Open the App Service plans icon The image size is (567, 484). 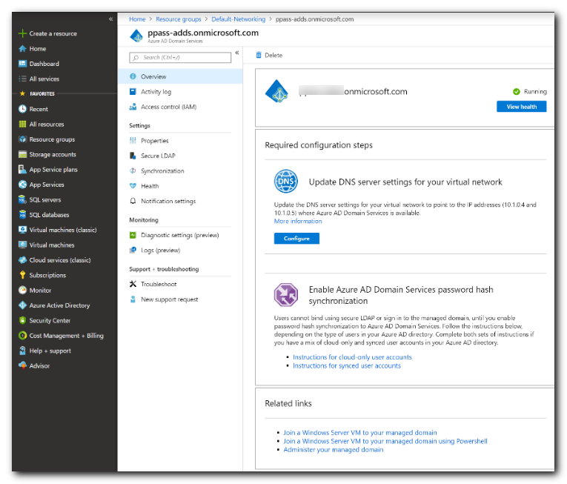22,169
